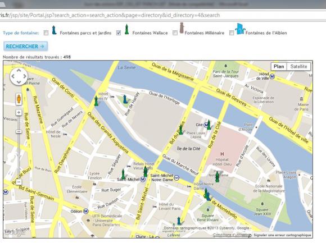Viewport: 326px width, 243px height.
Task: Select the fountain marker on Bd du Palais
Action: tap(181, 130)
